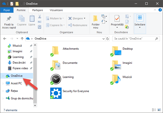
Task: Expand the Grup de domiciliu node
Action: (x=3, y=98)
